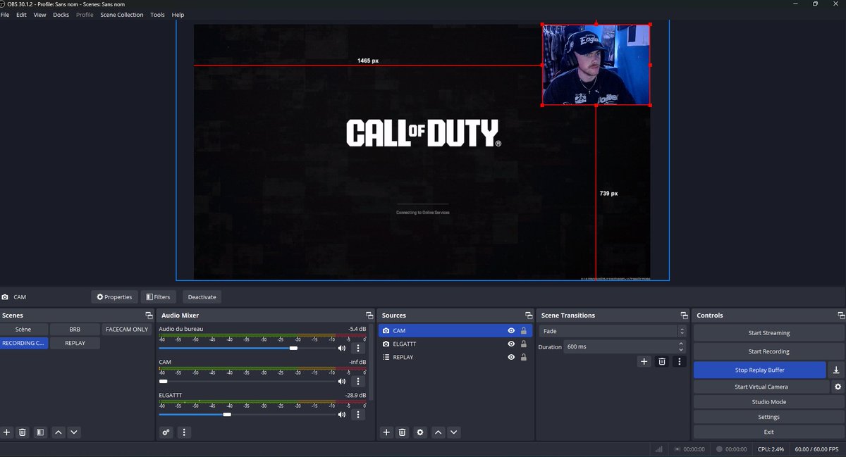Click Start Virtual Camera button

761,387
